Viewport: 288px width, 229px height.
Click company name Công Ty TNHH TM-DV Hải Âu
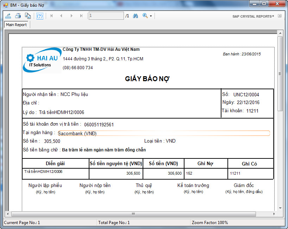click(101, 49)
